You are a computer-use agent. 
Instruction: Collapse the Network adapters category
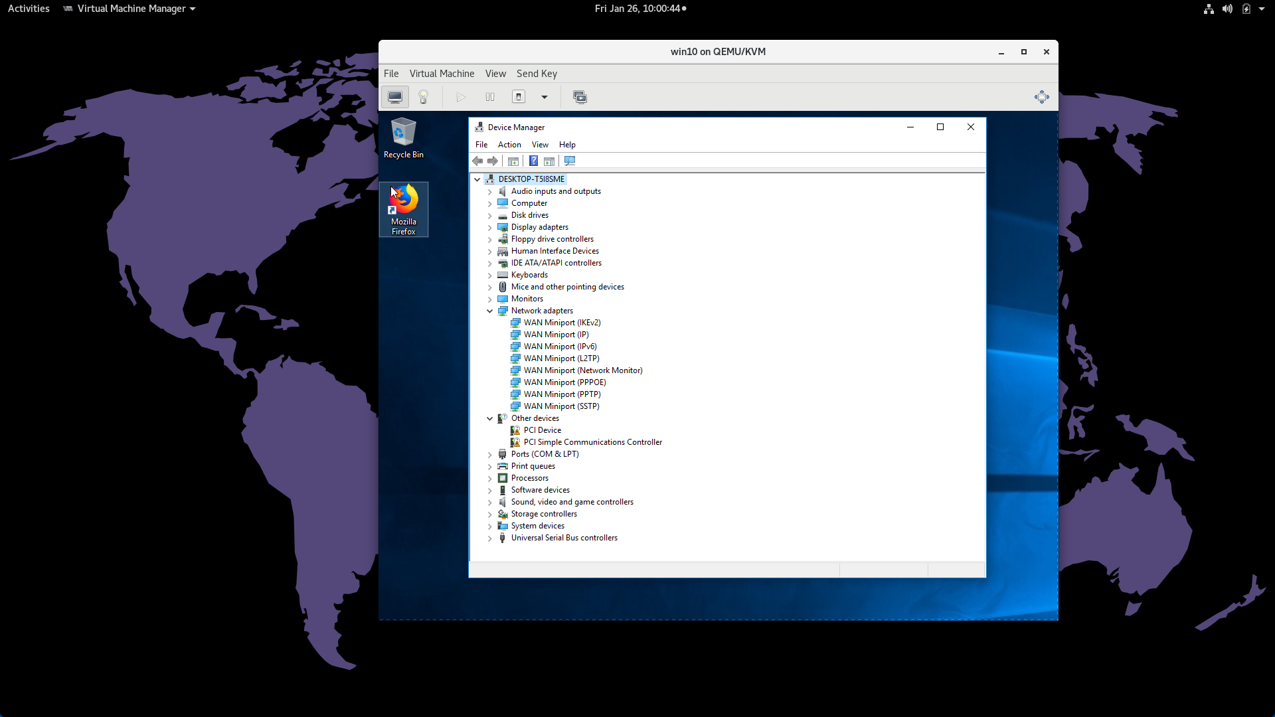click(x=490, y=311)
